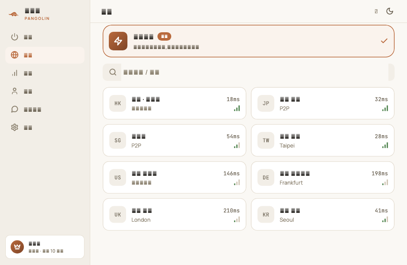
Task: Click the search field for nodes
Action: pyautogui.click(x=249, y=72)
